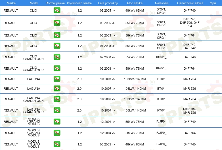Click petrol icon in LAGUNA BT0/1 M4R 704 row

57,79
